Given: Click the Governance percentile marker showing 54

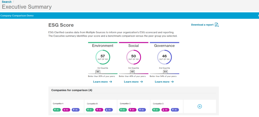Looking at the screenshot, I should point(165,72).
